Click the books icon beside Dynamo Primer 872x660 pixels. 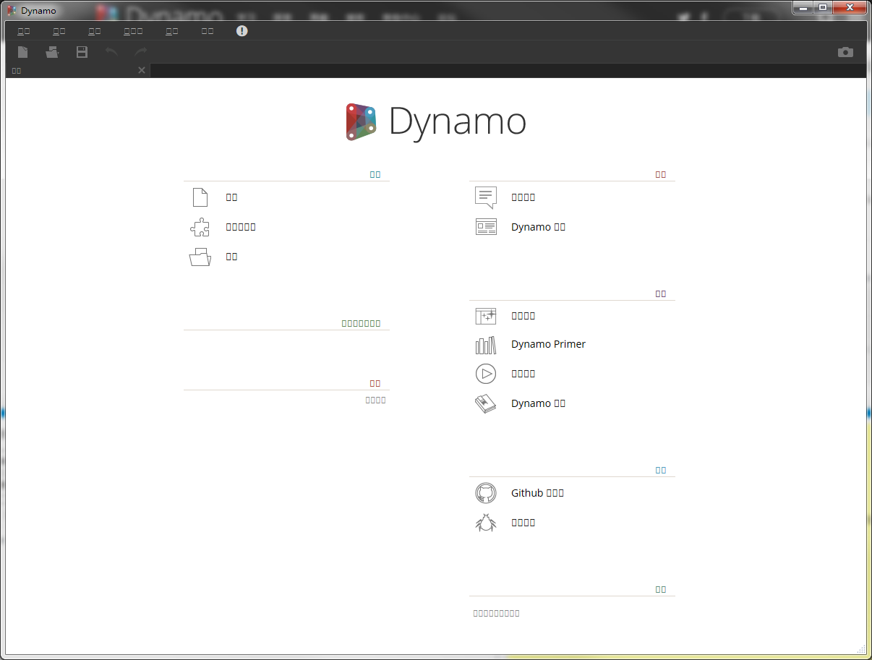pyautogui.click(x=486, y=345)
